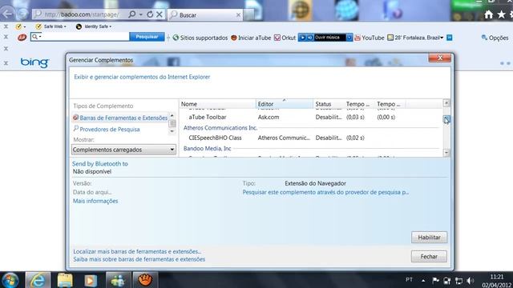The height and width of the screenshot is (288, 513).
Task: Open Localizar mais barras de ferramentas link
Action: pos(137,252)
